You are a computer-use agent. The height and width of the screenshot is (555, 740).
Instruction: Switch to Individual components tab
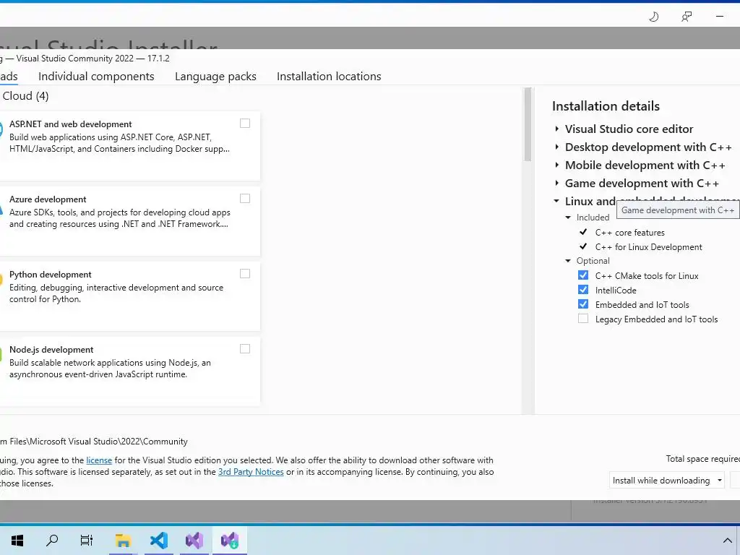click(x=96, y=77)
